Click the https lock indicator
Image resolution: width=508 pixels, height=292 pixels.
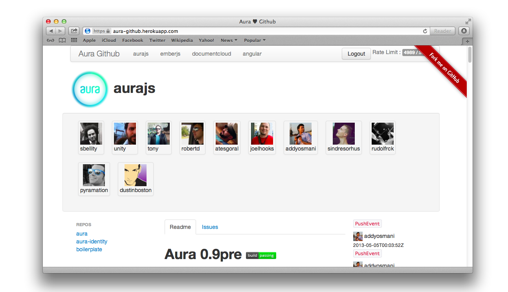(101, 31)
